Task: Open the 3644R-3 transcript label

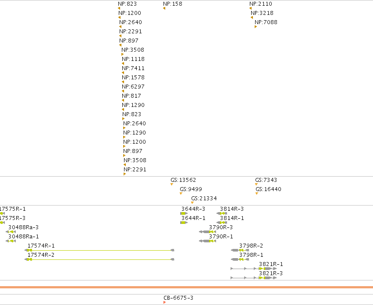Action: coord(193,209)
